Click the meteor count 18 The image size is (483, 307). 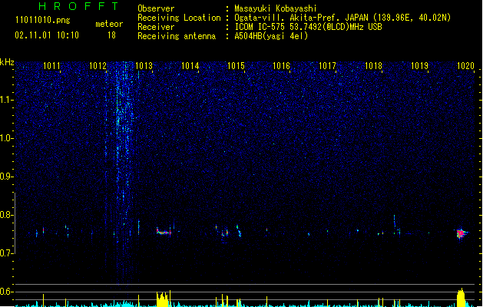(111, 35)
